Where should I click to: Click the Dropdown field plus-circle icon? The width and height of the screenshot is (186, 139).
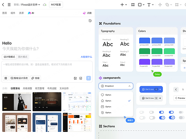[x=102, y=86]
